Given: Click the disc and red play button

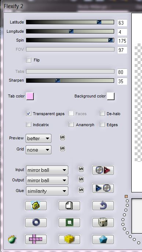Looking at the screenshot, I should point(103,170).
